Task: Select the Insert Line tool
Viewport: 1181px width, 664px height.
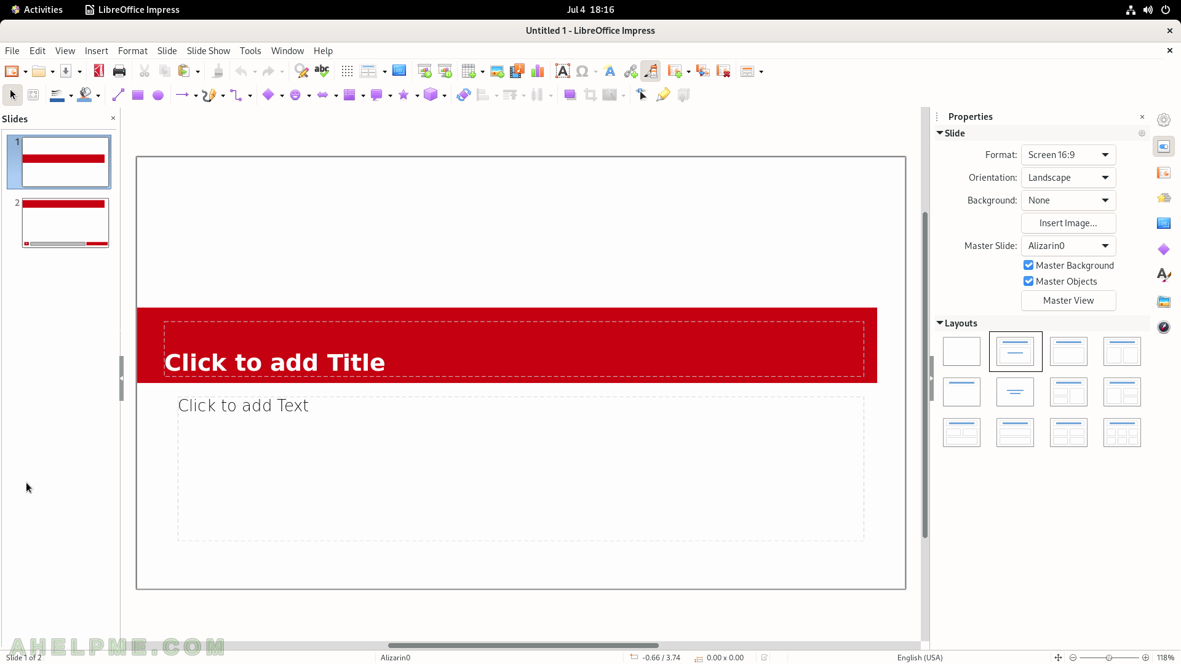Action: [118, 95]
